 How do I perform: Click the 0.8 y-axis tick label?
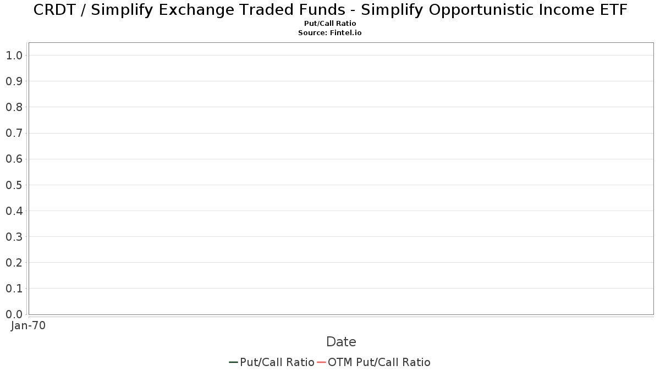pos(14,107)
